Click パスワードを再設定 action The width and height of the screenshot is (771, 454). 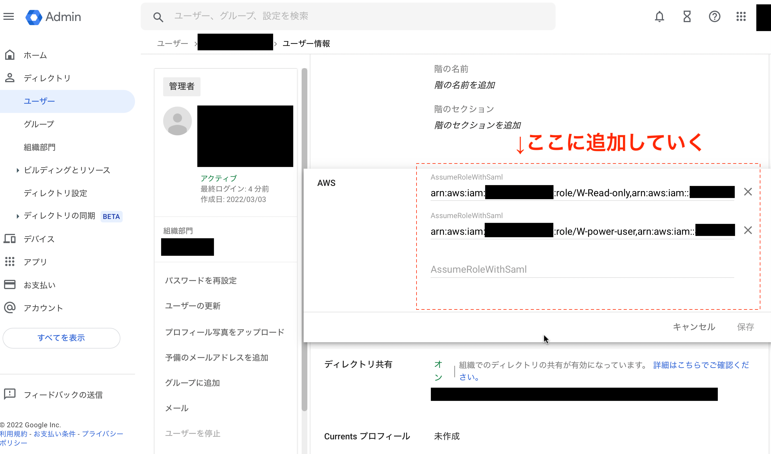coord(201,280)
